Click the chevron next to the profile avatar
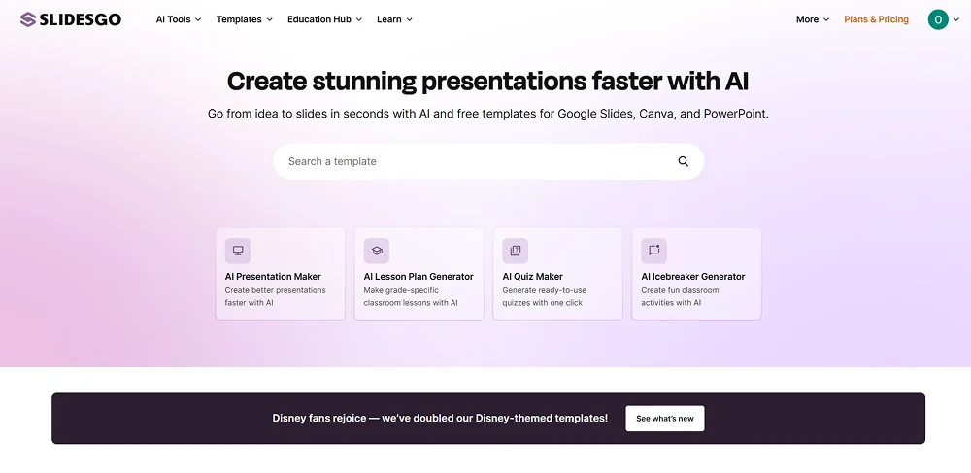This screenshot has height=473, width=971. tap(956, 19)
